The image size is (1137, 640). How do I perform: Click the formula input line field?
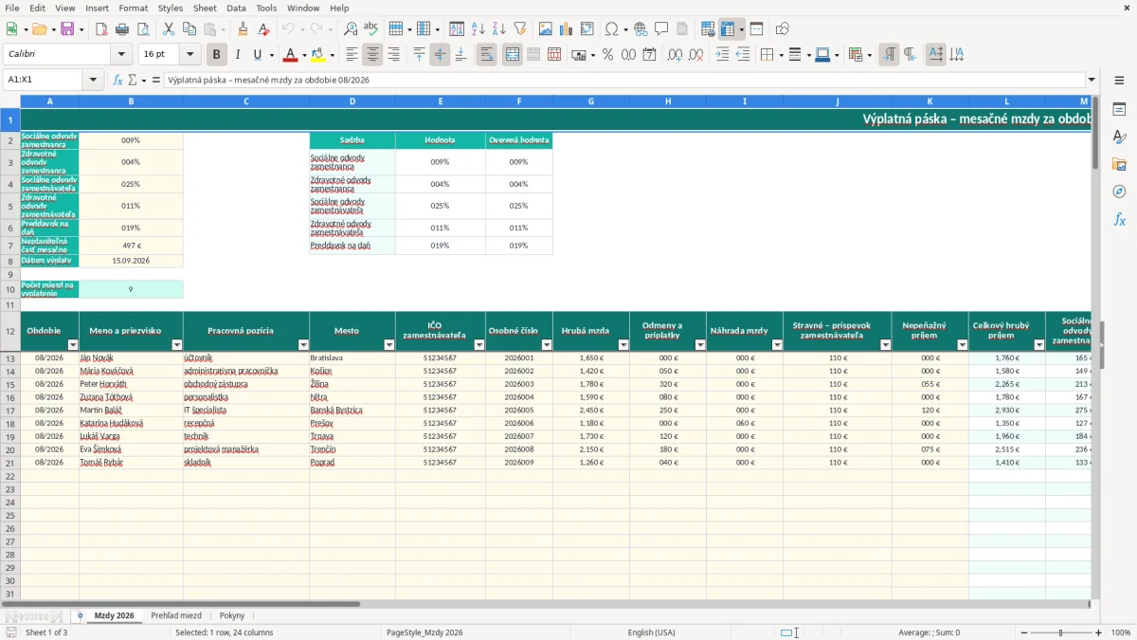coord(624,80)
